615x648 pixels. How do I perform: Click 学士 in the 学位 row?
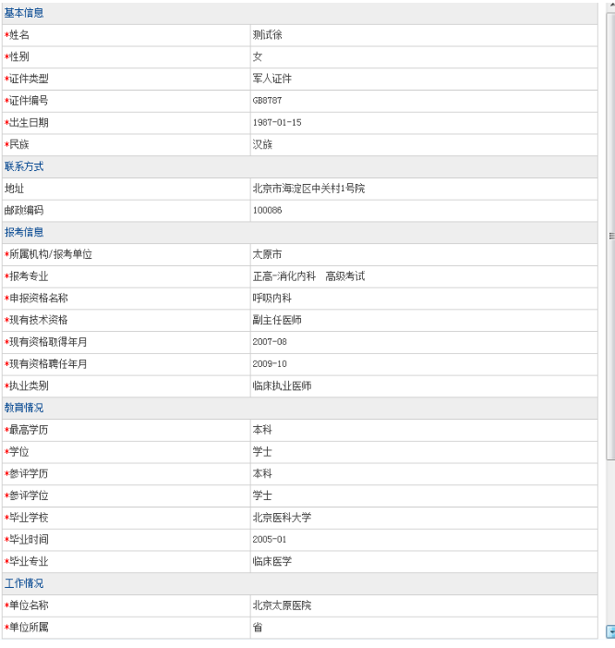click(262, 452)
